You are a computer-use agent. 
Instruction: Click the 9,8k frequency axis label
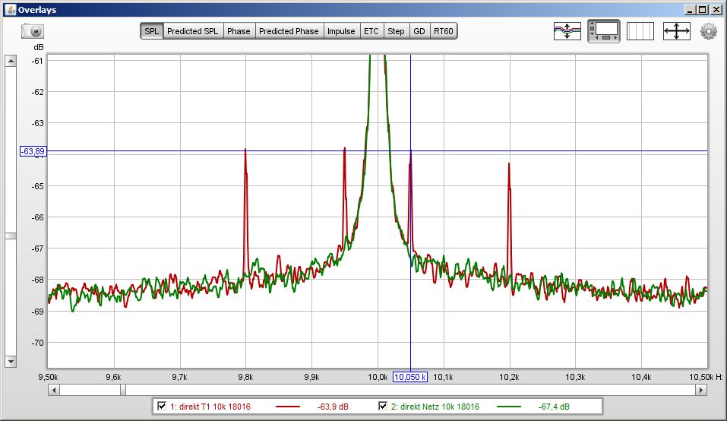point(245,378)
